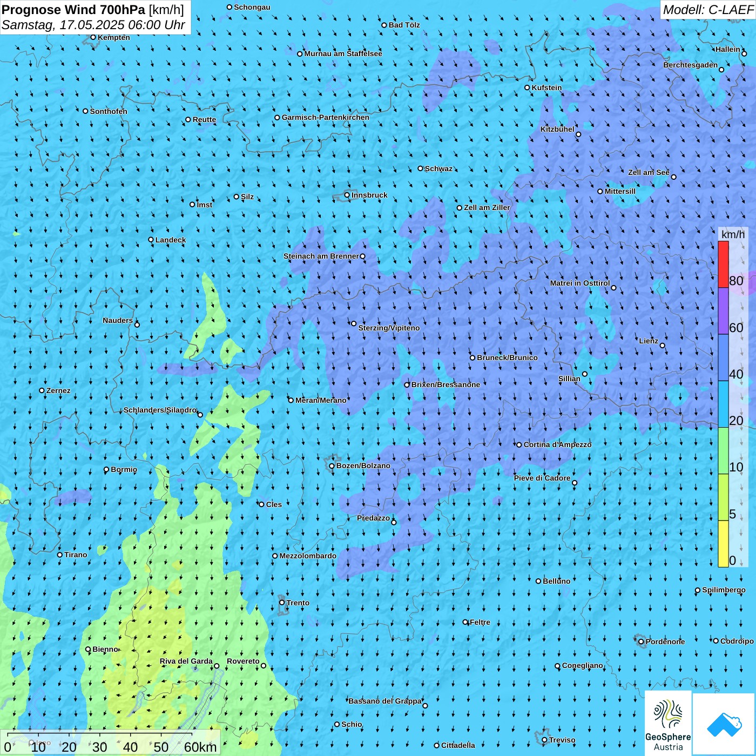
Task: Click the Berchtesgaden label
Action: click(x=690, y=65)
